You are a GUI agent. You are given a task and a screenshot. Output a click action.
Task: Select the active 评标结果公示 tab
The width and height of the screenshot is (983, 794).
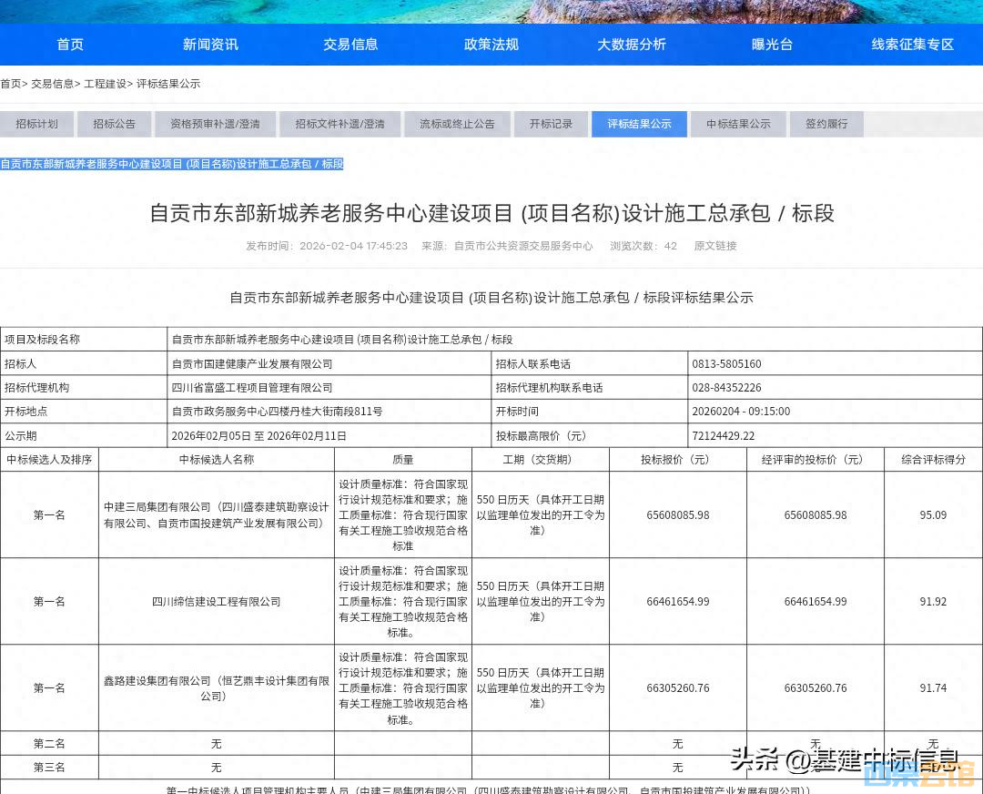(639, 124)
